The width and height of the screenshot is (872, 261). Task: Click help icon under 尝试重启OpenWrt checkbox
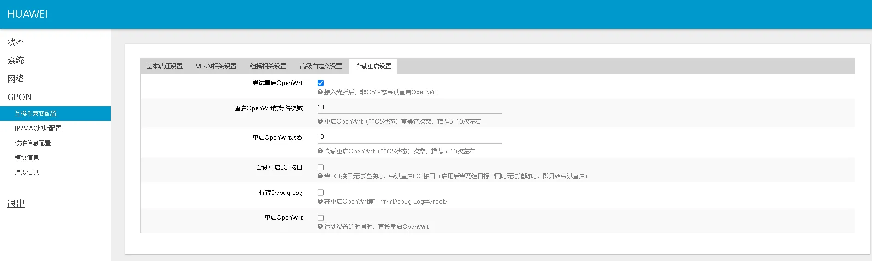coord(320,92)
